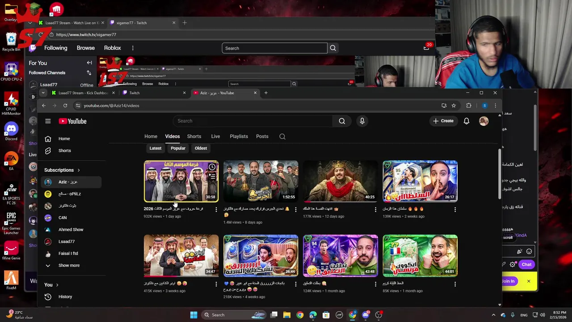Click the Chat button in side panel
Viewport: 572px width, 322px height.
click(526, 264)
